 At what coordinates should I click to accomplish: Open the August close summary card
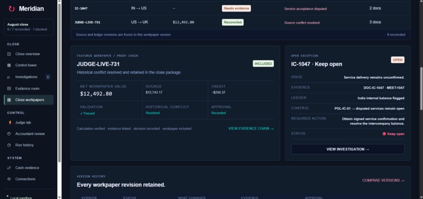point(28,27)
